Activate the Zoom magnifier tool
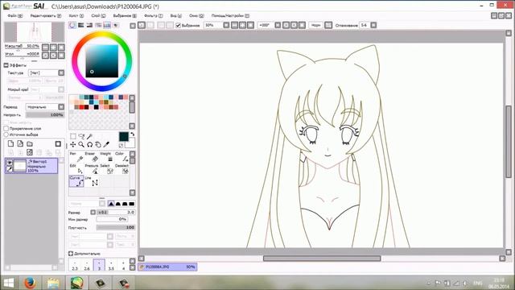 81,144
